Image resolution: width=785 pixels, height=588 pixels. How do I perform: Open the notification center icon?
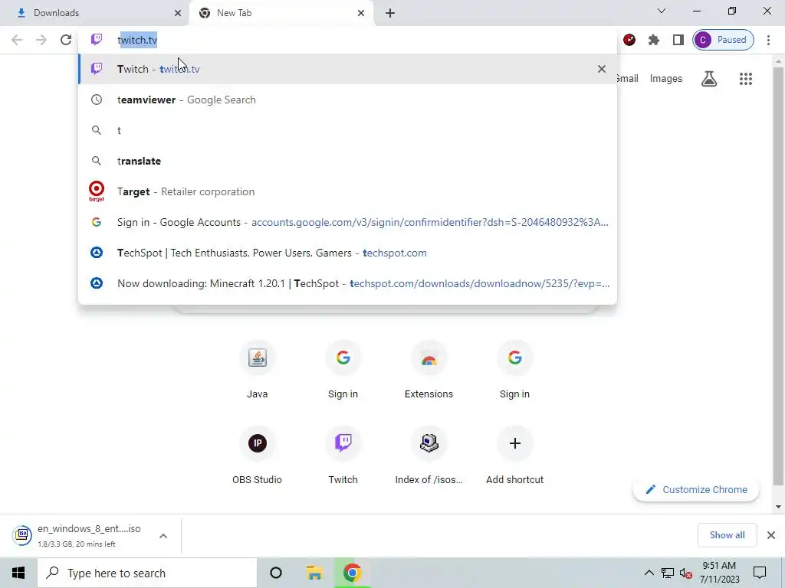coord(760,573)
